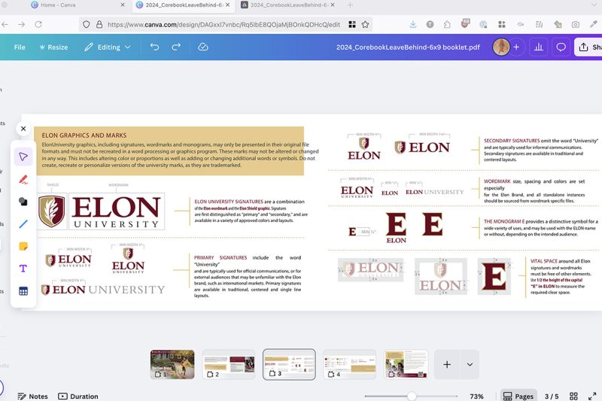Focus the browser address bar URL
602x401 pixels.
pos(223,25)
